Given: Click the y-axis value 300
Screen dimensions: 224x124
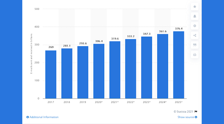Looking at the screenshot, I should point(37,45).
